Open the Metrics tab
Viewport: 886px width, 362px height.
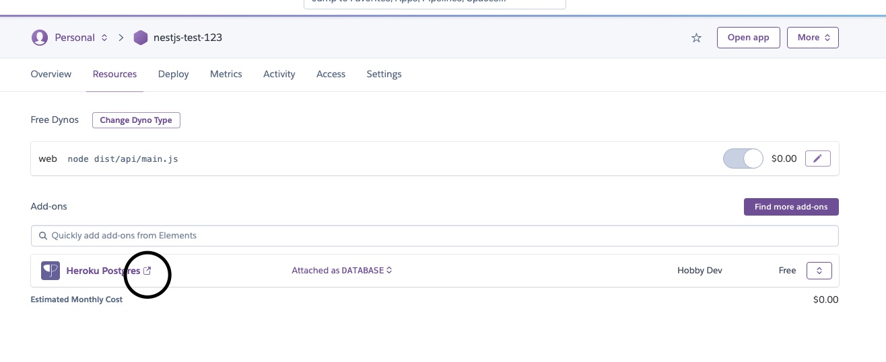(x=226, y=74)
